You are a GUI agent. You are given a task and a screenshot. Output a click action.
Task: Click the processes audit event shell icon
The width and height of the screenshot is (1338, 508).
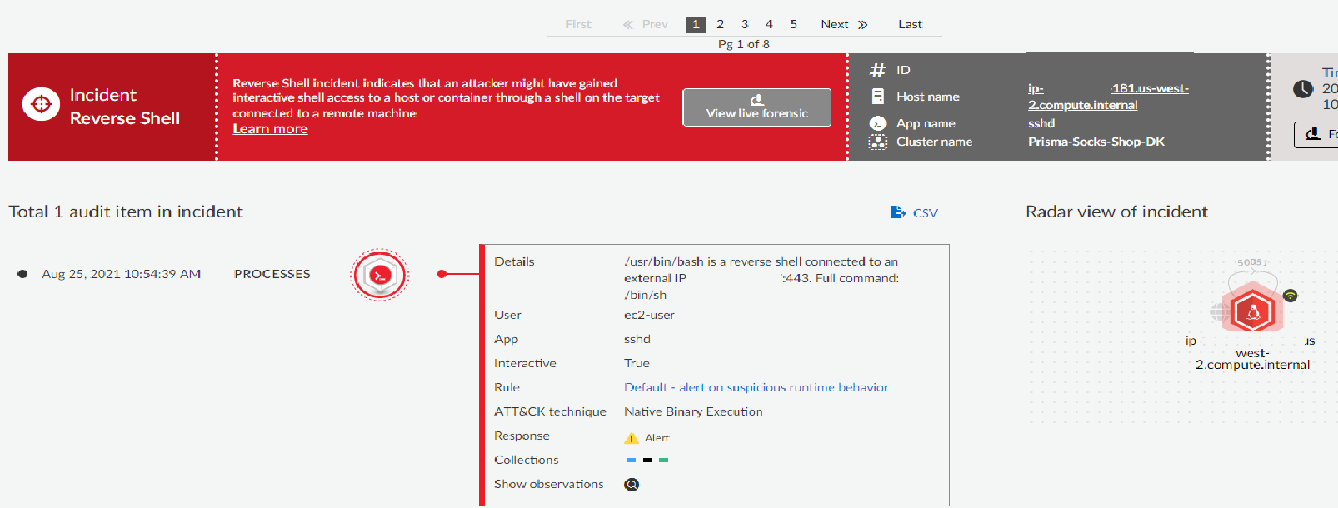tap(380, 275)
